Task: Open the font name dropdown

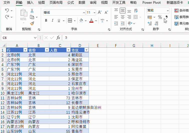Action: coord(84,13)
